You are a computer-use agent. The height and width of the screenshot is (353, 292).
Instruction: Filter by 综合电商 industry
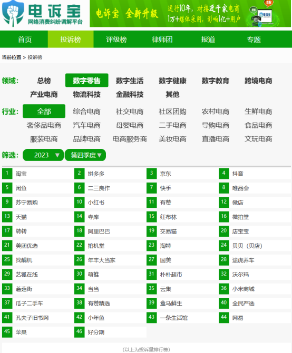[x=87, y=111]
